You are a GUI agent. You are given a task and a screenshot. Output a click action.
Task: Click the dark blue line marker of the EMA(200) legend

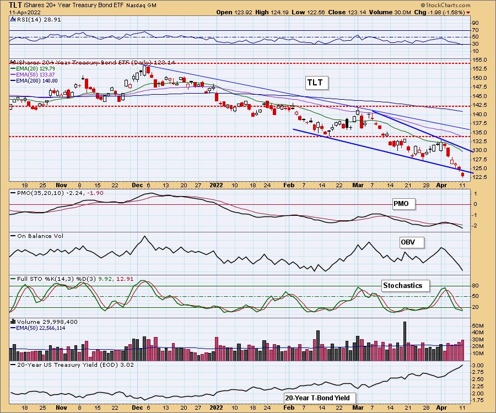coord(13,80)
